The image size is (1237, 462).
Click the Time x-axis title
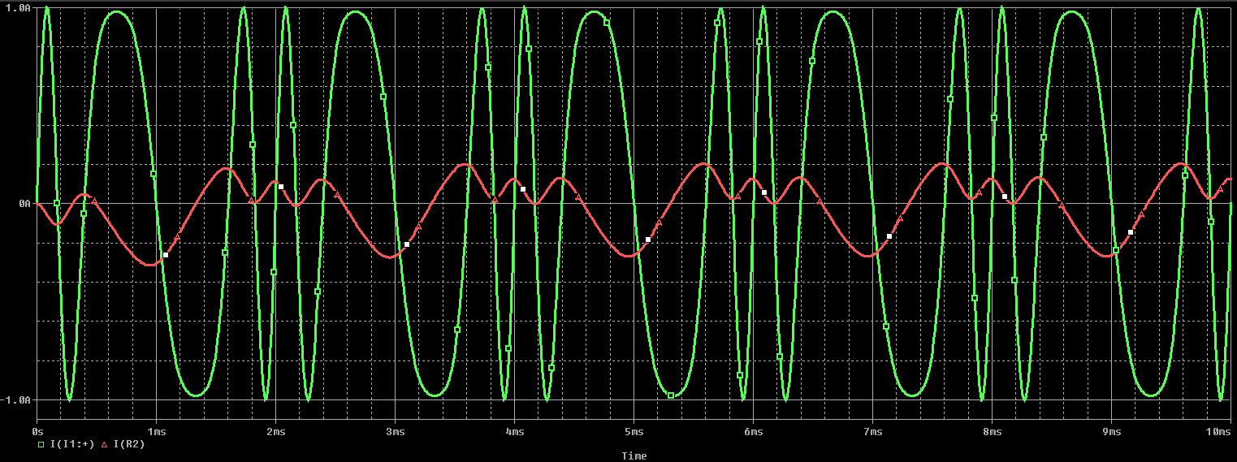tap(634, 456)
